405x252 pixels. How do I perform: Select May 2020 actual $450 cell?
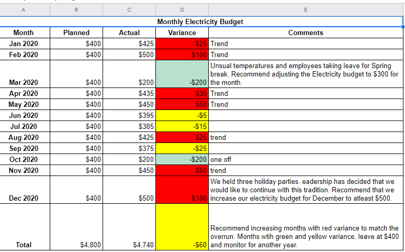point(129,104)
